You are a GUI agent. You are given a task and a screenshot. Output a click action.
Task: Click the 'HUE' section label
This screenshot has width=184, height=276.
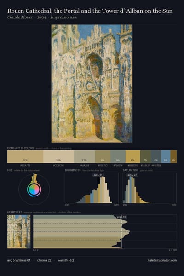(10, 170)
